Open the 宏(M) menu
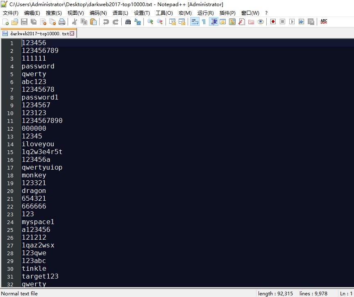This screenshot has height=297, width=354. click(x=185, y=13)
